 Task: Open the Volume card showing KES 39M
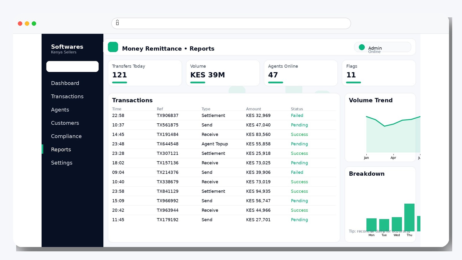tap(223, 73)
